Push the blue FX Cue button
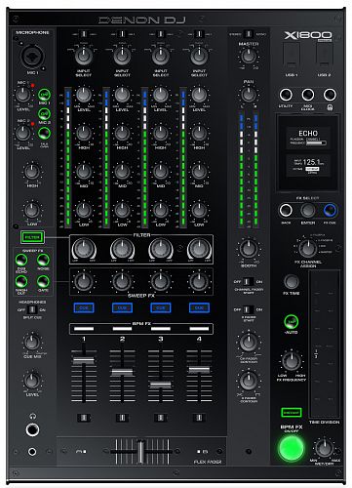 pos(330,211)
